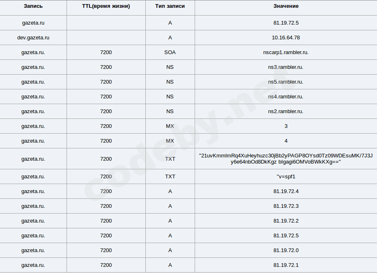
Task: Click the Запись column header
Action: pyautogui.click(x=33, y=6)
